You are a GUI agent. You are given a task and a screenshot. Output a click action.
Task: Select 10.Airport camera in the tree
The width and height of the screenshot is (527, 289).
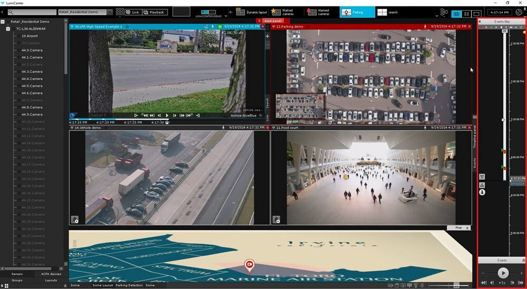(x=30, y=36)
